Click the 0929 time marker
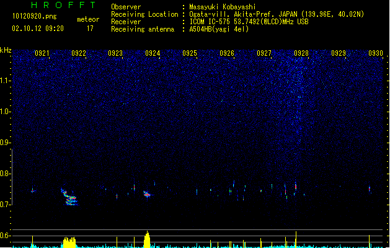The height and width of the screenshot is (248, 390). click(x=339, y=53)
